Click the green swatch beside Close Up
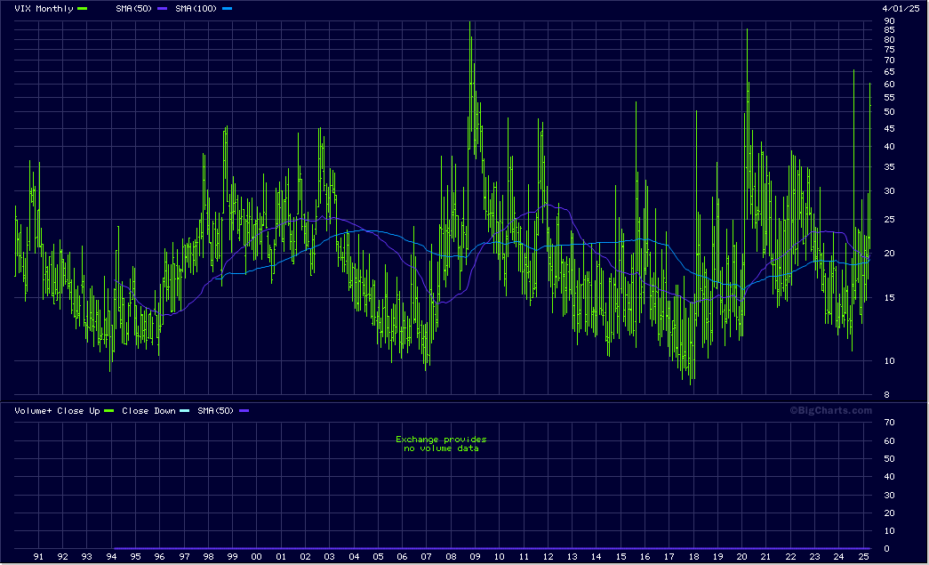 point(109,410)
